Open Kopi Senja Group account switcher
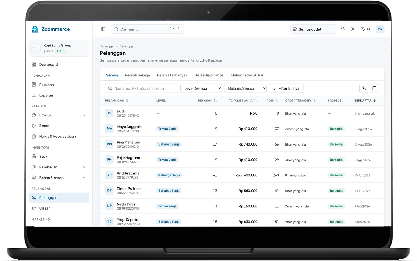This screenshot has height=261, width=417. point(59,48)
